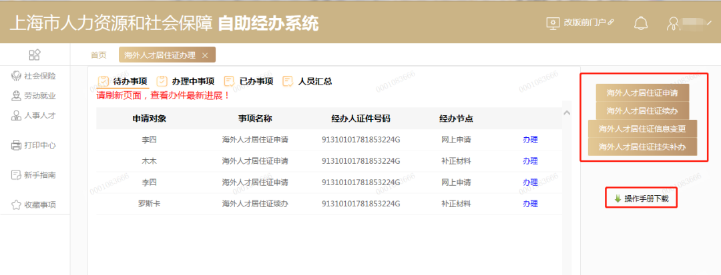Go to the 首页 tab

point(98,55)
